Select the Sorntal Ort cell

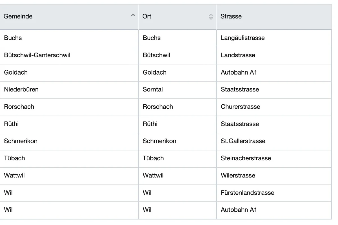point(177,90)
